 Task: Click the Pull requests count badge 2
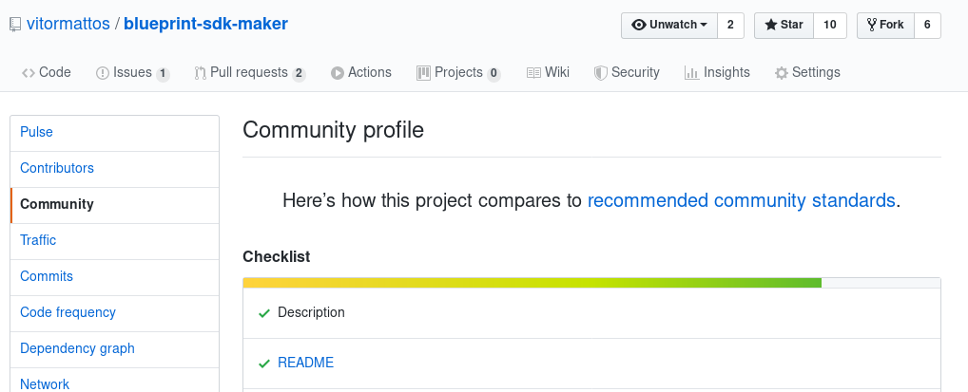point(299,74)
